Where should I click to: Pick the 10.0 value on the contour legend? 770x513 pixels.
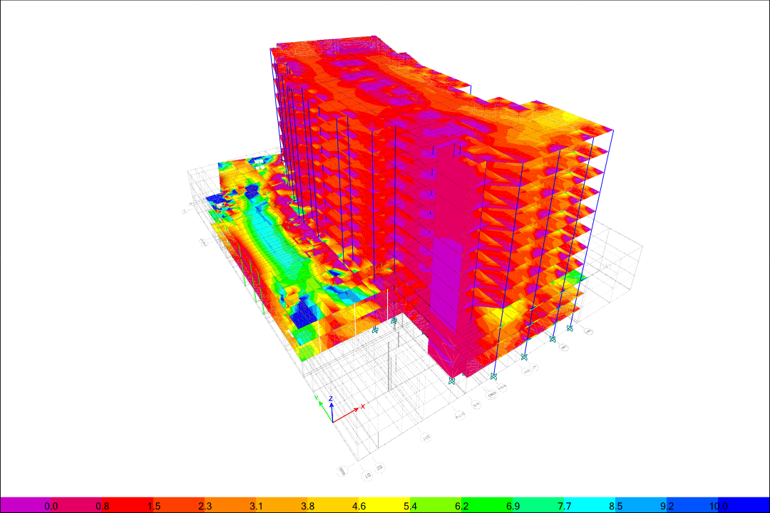pyautogui.click(x=719, y=507)
